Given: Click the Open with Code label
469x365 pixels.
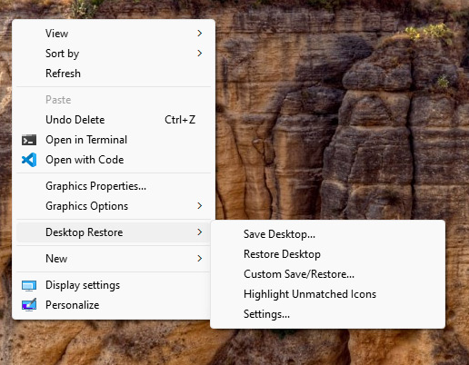Looking at the screenshot, I should (85, 160).
